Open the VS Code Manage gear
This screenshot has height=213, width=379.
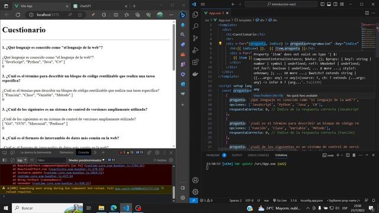pyautogui.click(x=195, y=192)
